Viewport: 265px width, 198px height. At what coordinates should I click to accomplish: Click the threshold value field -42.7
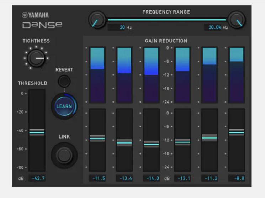(x=37, y=178)
